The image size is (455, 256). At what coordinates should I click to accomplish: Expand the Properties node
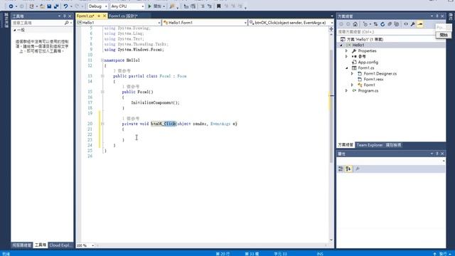click(x=346, y=50)
